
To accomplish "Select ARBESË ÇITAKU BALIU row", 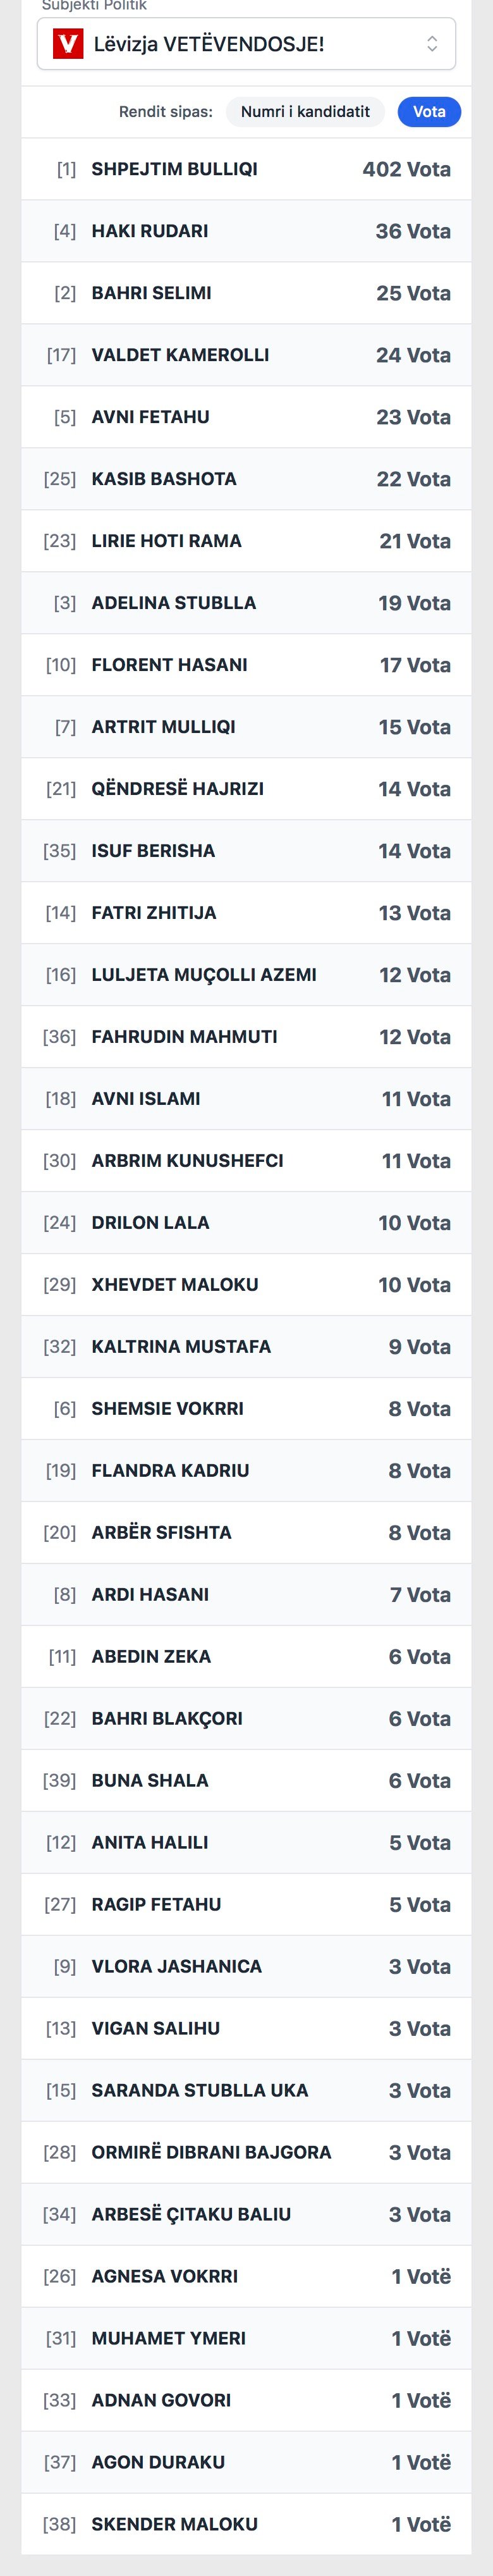I will coord(246,2216).
